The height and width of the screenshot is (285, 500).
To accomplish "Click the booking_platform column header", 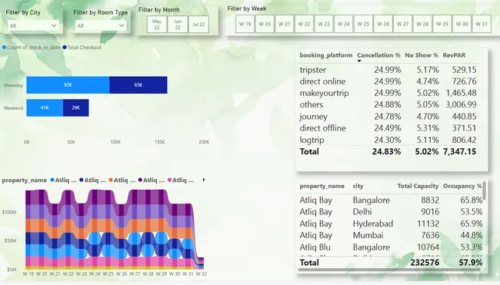I will pyautogui.click(x=326, y=55).
